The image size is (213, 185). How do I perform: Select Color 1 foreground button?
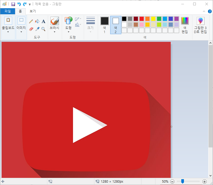coord(105,25)
